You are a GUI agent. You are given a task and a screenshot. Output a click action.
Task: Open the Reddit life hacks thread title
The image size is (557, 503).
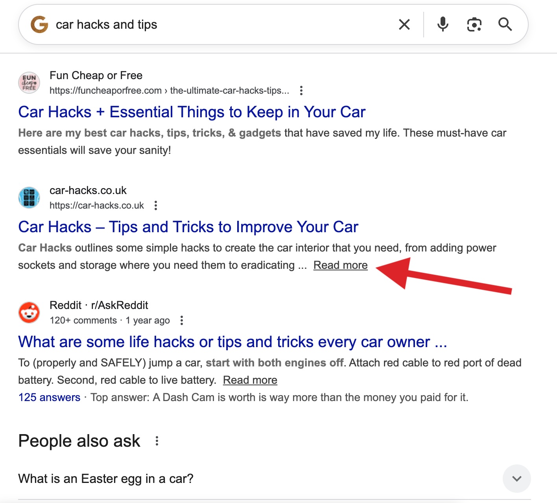(x=232, y=342)
